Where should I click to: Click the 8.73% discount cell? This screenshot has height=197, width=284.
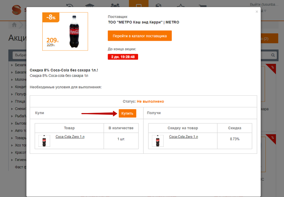tap(235, 139)
